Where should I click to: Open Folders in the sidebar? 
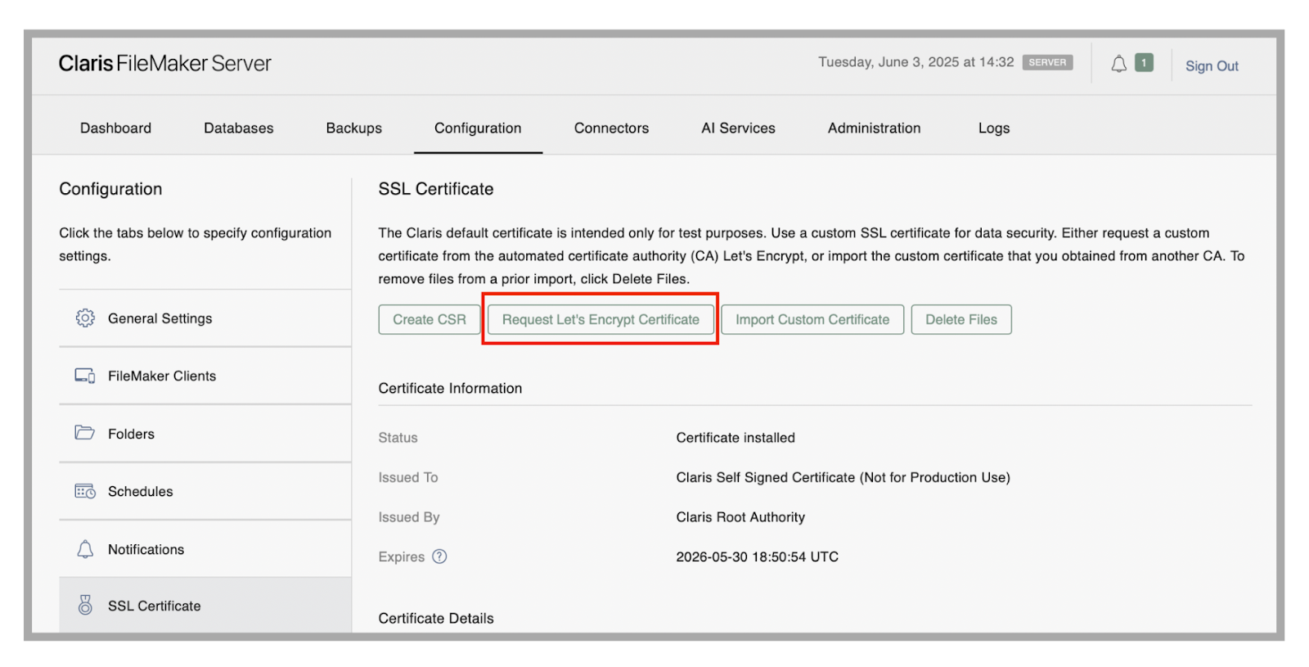coord(205,434)
